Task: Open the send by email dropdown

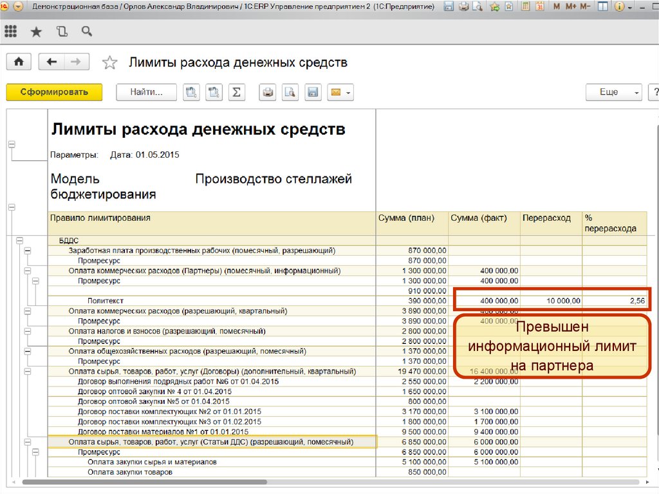Action: point(340,92)
